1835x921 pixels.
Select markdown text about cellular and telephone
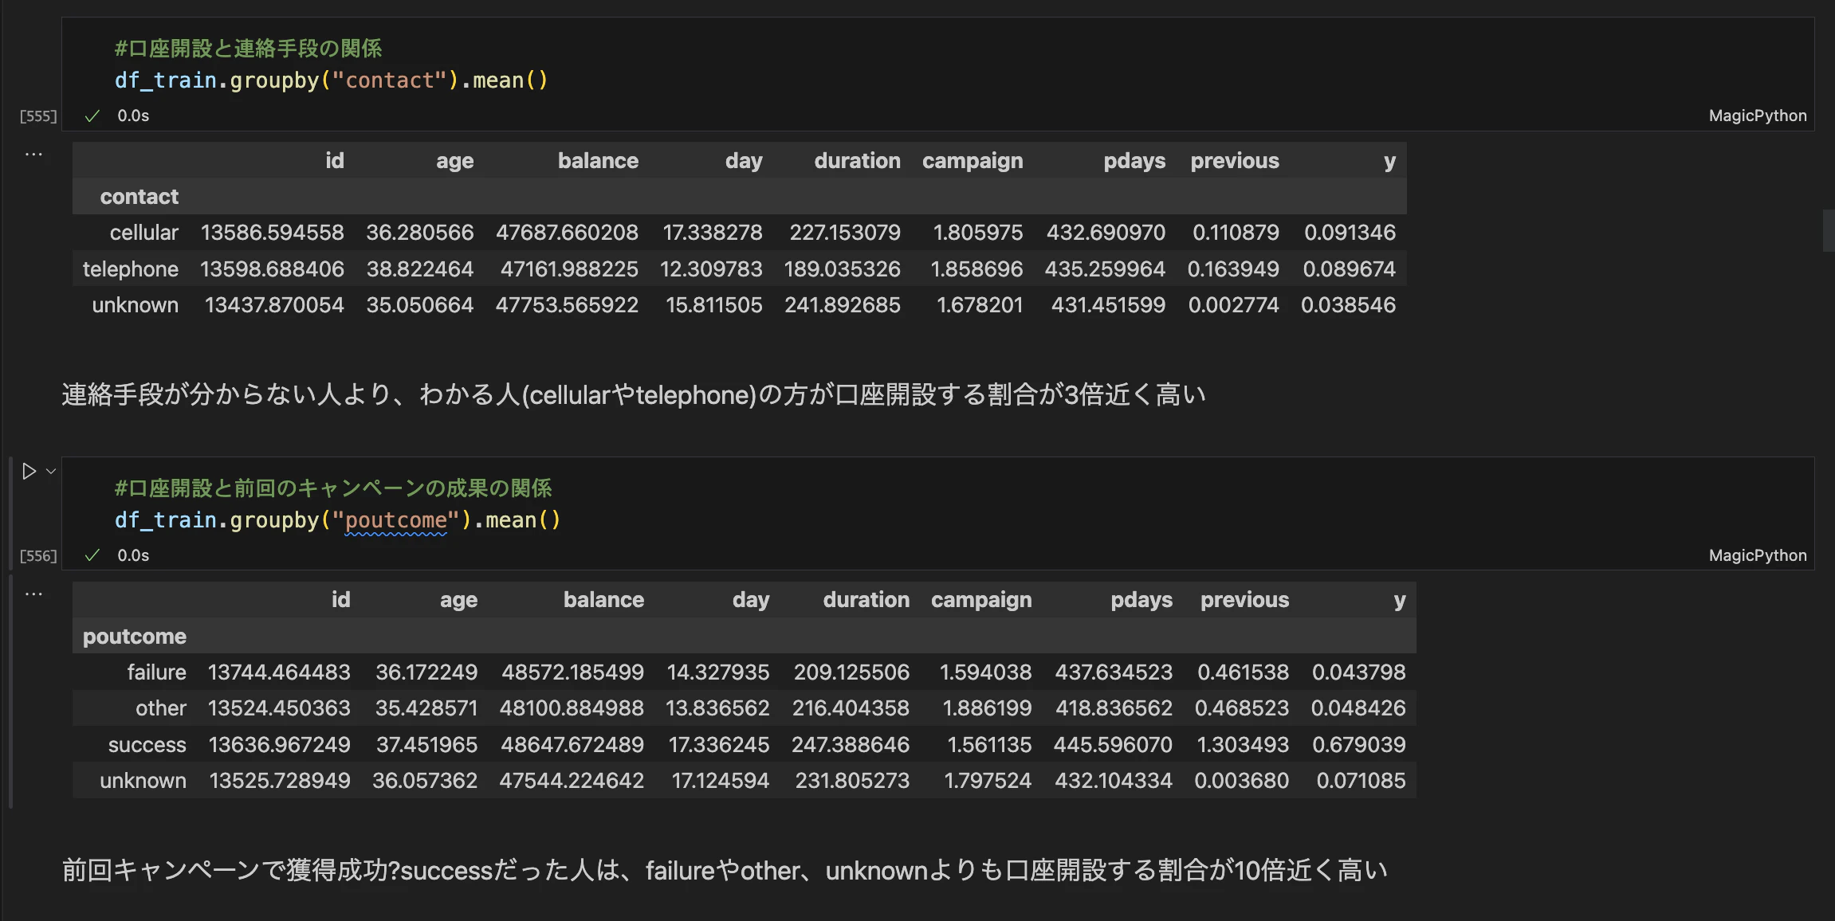[634, 394]
